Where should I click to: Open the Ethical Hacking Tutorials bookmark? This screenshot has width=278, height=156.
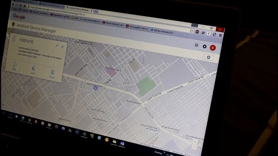113,24
